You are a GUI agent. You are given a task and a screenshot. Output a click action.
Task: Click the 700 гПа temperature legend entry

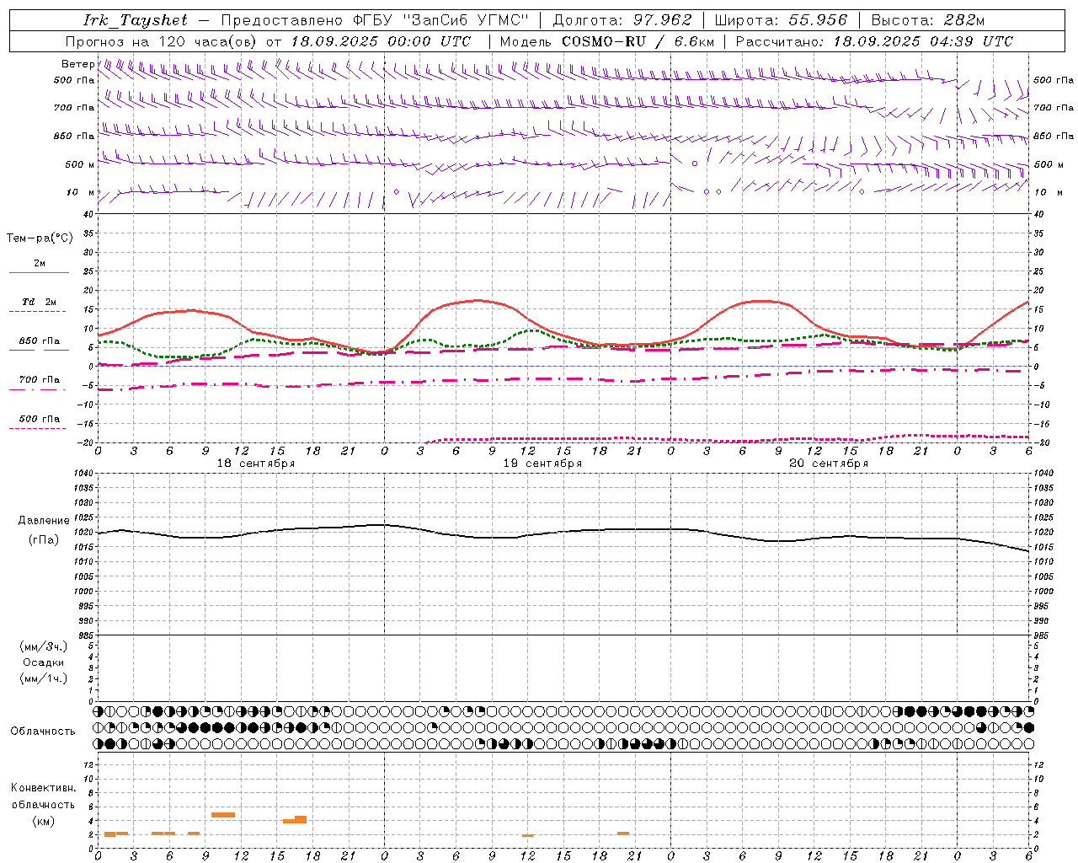coord(40,380)
